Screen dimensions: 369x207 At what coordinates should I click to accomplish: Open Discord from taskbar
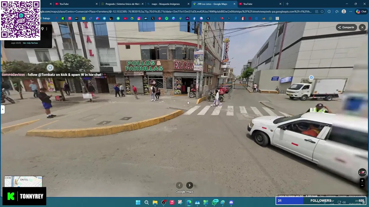[x=231, y=202]
